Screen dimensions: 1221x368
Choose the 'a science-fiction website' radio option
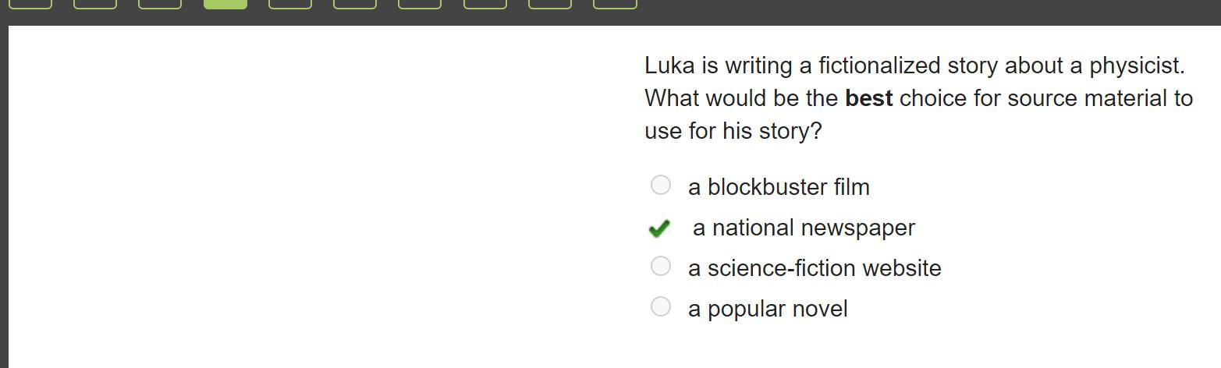coord(660,266)
